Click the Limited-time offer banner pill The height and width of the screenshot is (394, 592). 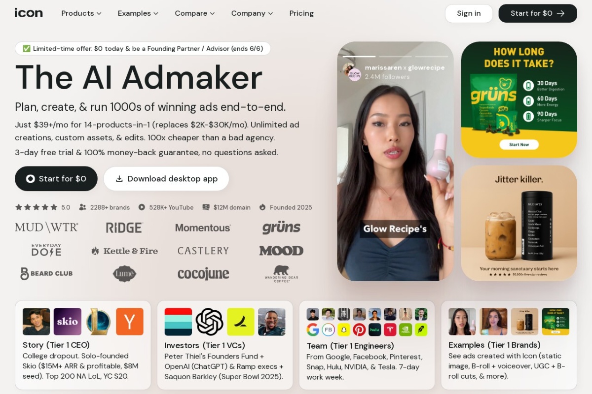[x=143, y=48]
